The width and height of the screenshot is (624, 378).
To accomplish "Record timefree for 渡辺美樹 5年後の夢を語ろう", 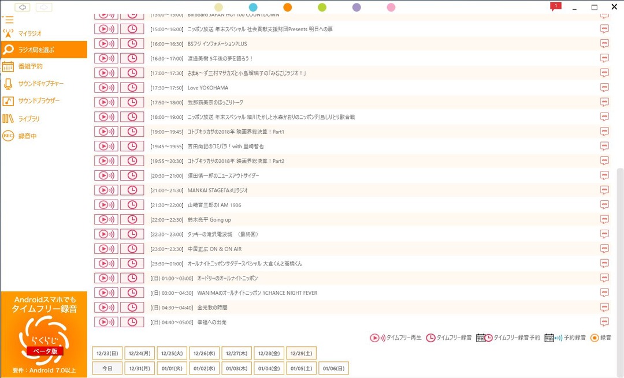I will [x=132, y=58].
